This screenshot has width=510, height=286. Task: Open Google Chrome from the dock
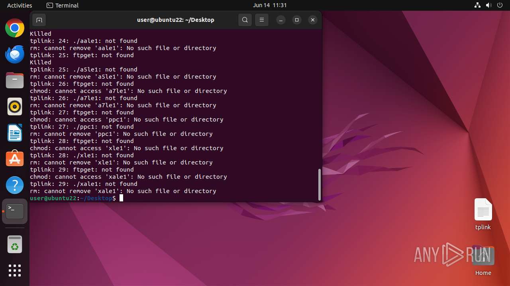click(15, 28)
